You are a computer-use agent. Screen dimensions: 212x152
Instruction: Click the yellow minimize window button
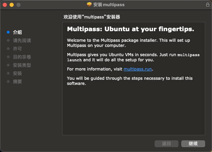tap(12, 5)
